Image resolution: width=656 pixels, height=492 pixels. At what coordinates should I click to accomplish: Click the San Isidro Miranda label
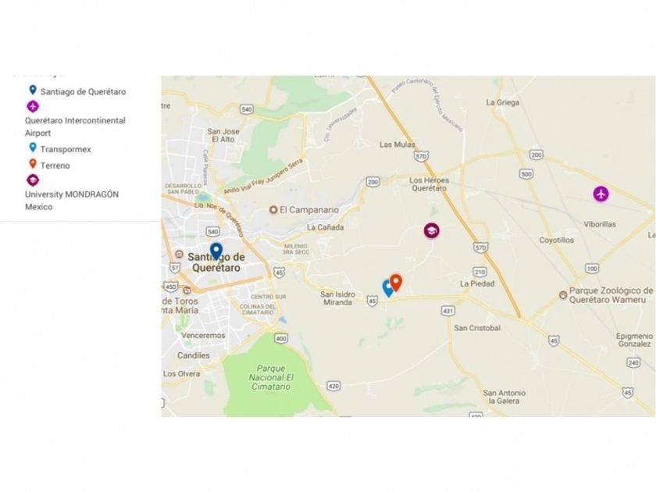(337, 298)
